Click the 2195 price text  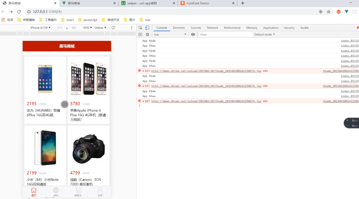(x=32, y=104)
